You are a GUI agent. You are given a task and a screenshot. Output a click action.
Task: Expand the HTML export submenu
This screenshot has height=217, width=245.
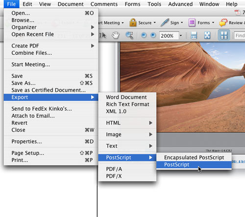click(150, 123)
